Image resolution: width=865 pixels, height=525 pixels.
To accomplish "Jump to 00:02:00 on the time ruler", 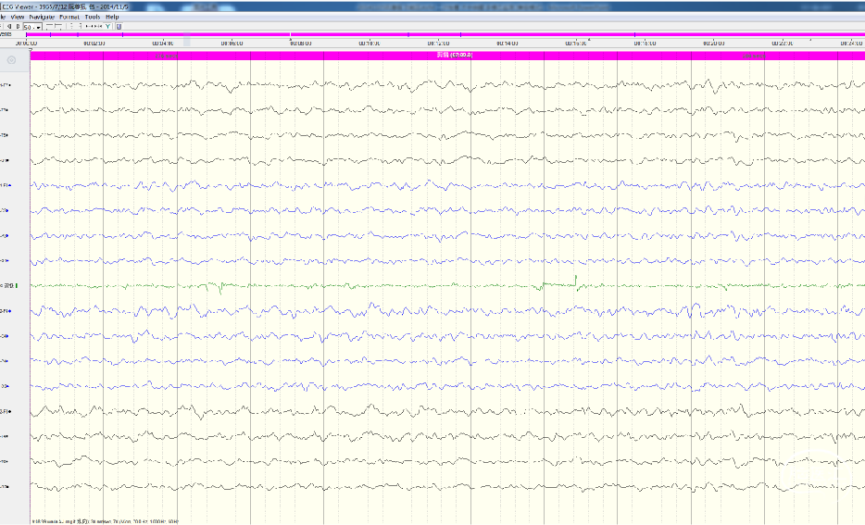I will point(94,43).
